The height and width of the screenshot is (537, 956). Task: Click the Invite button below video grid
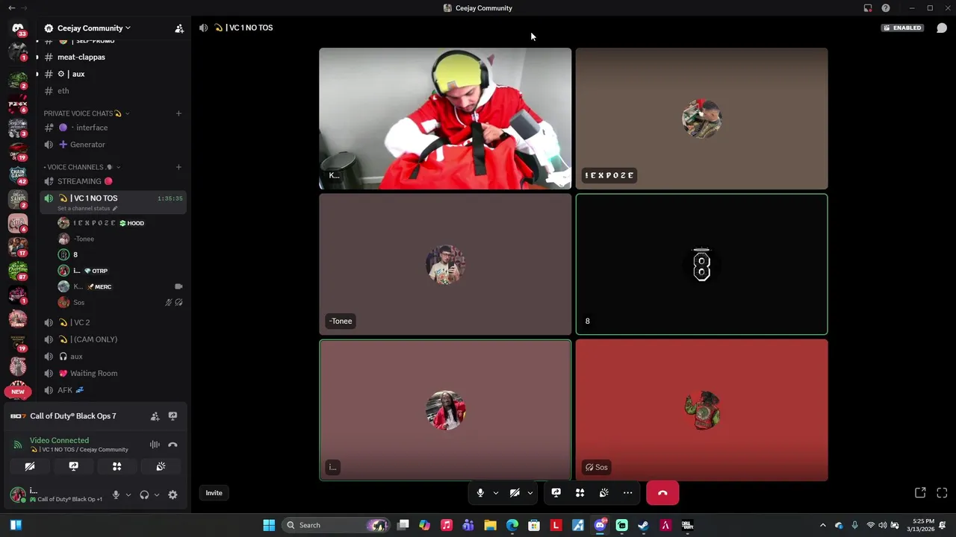coord(214,493)
